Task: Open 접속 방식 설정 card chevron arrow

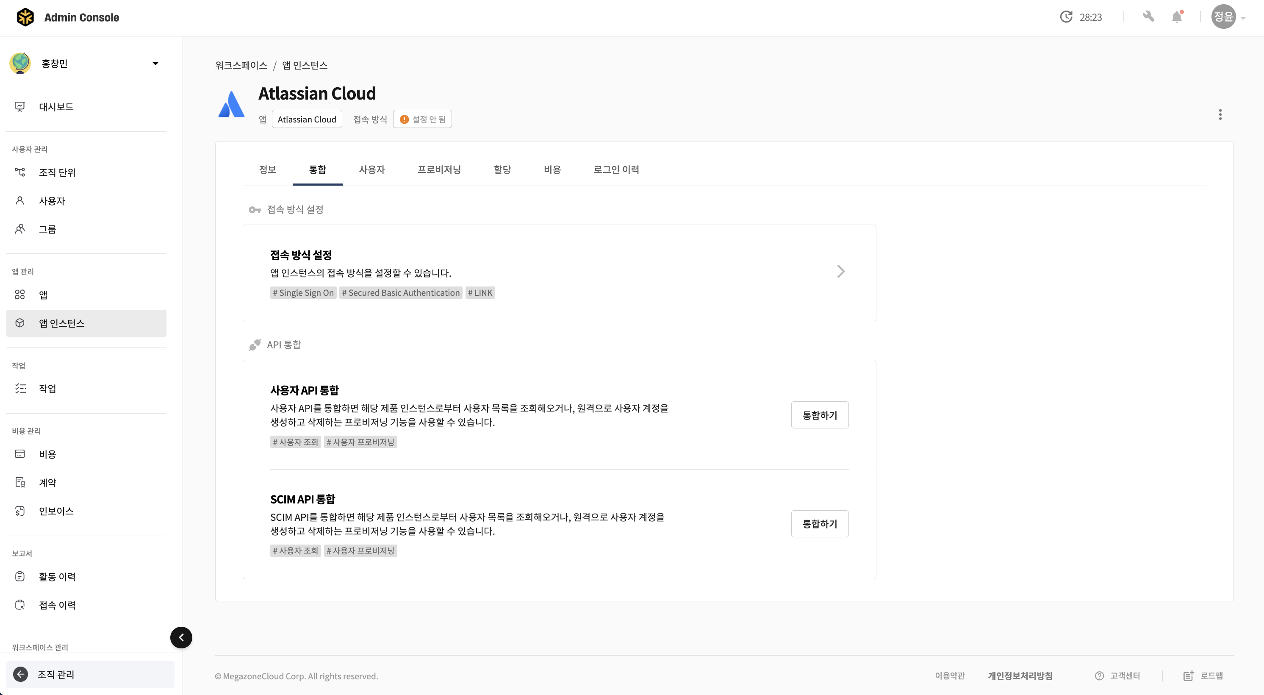Action: (840, 271)
